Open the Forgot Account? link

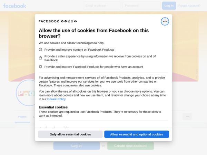[189, 6]
